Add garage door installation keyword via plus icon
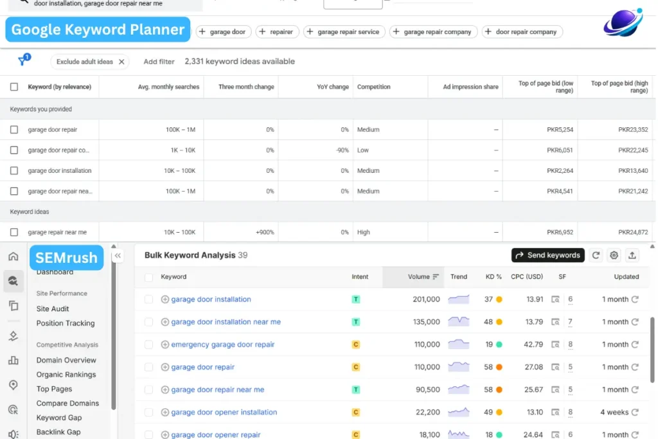 tap(165, 300)
